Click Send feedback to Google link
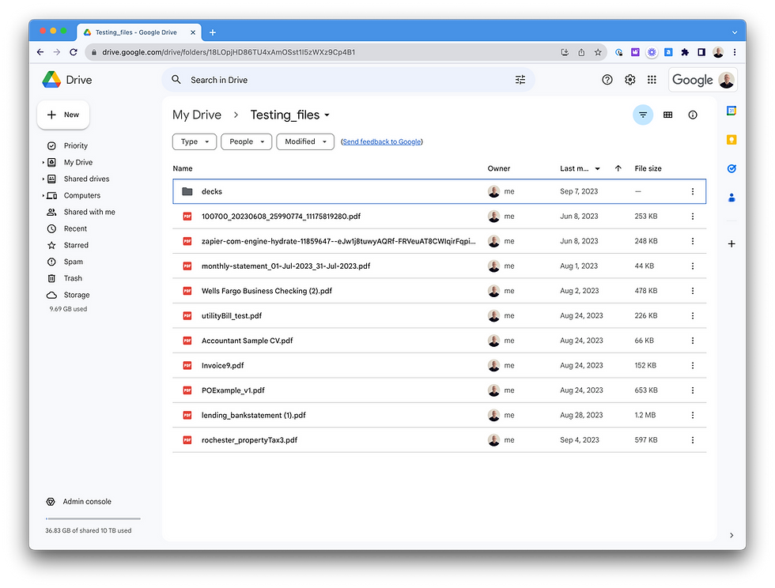 [x=381, y=141]
